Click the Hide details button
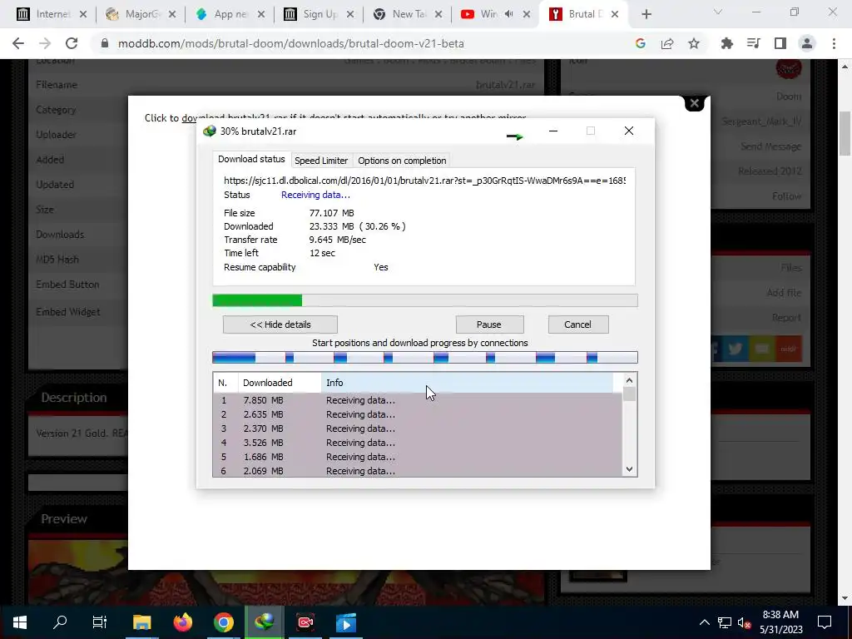 click(x=280, y=324)
